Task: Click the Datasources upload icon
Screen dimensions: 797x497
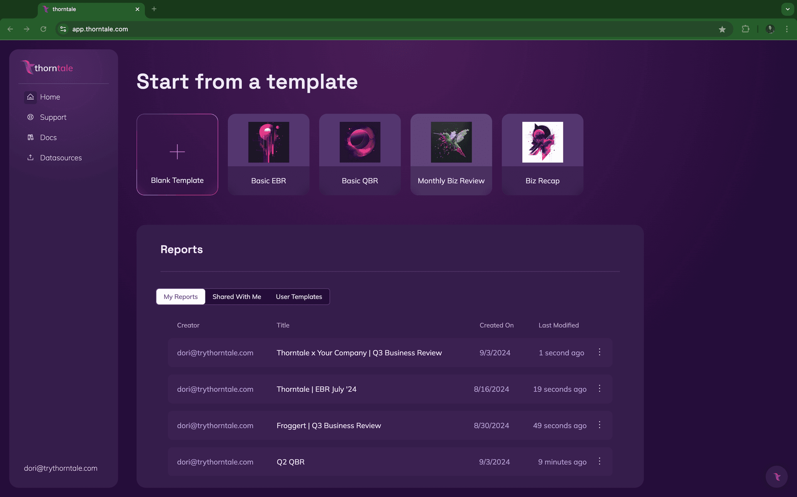Action: click(x=30, y=158)
